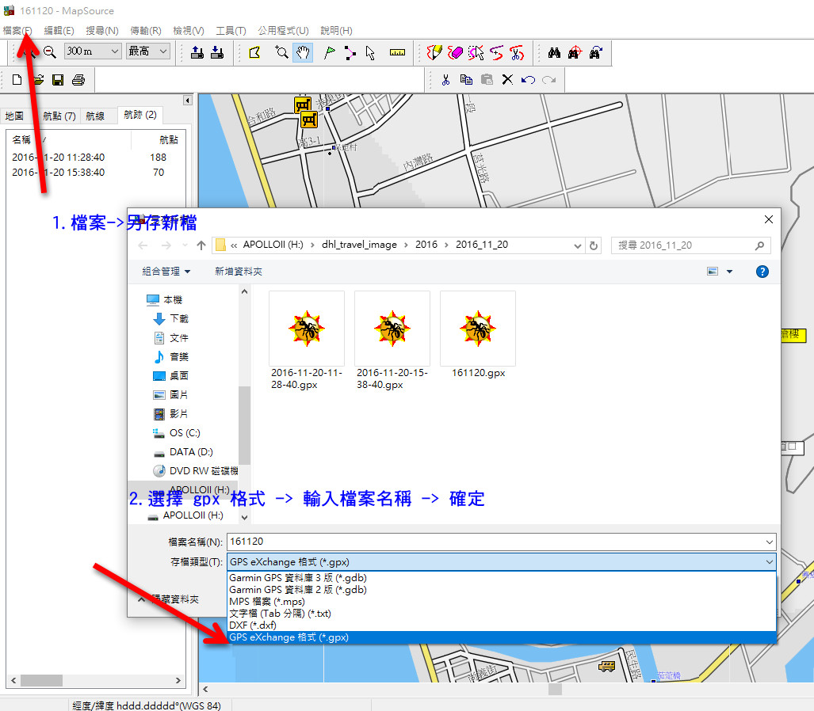The height and width of the screenshot is (711, 814).
Task: Pick the ruler Measure tool
Action: pyautogui.click(x=397, y=52)
